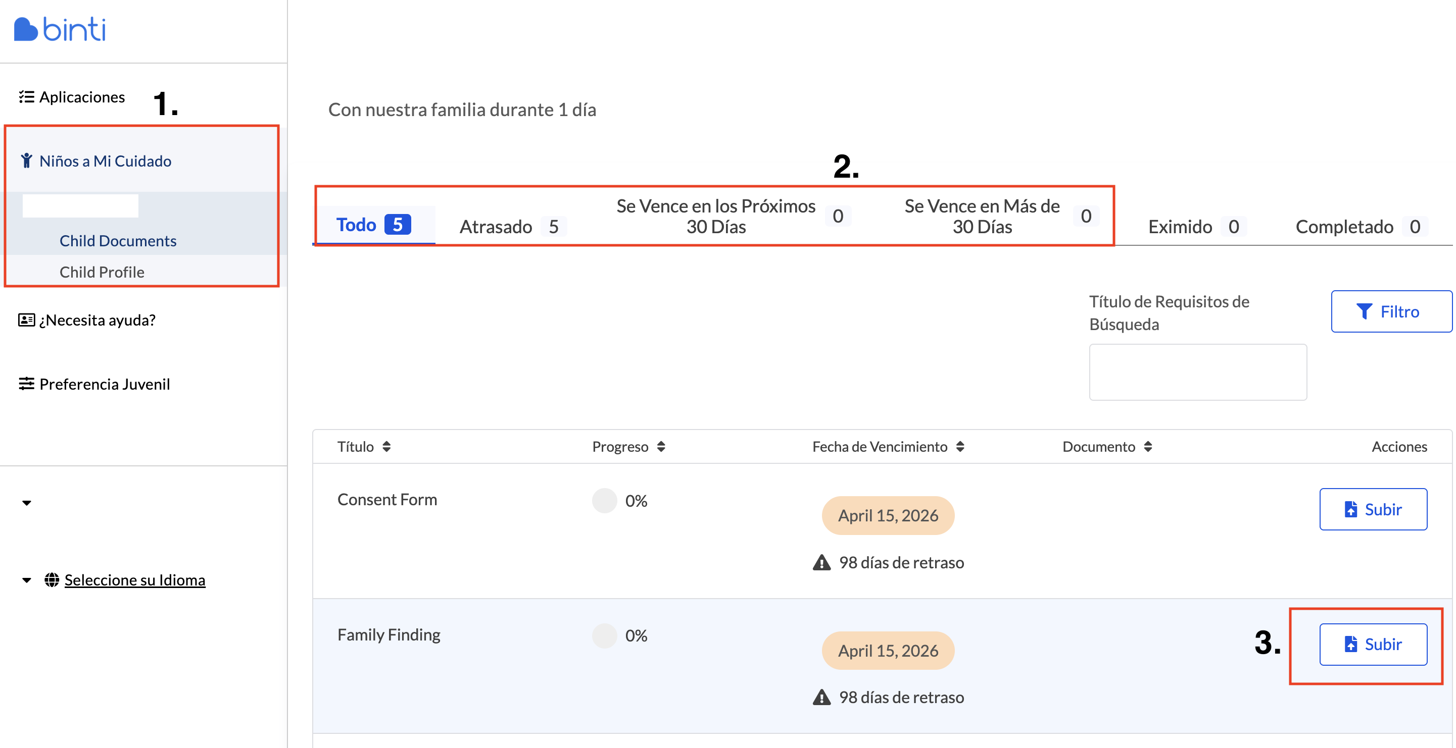Image resolution: width=1456 pixels, height=748 pixels.
Task: Expand the user account dropdown arrow
Action: point(27,502)
